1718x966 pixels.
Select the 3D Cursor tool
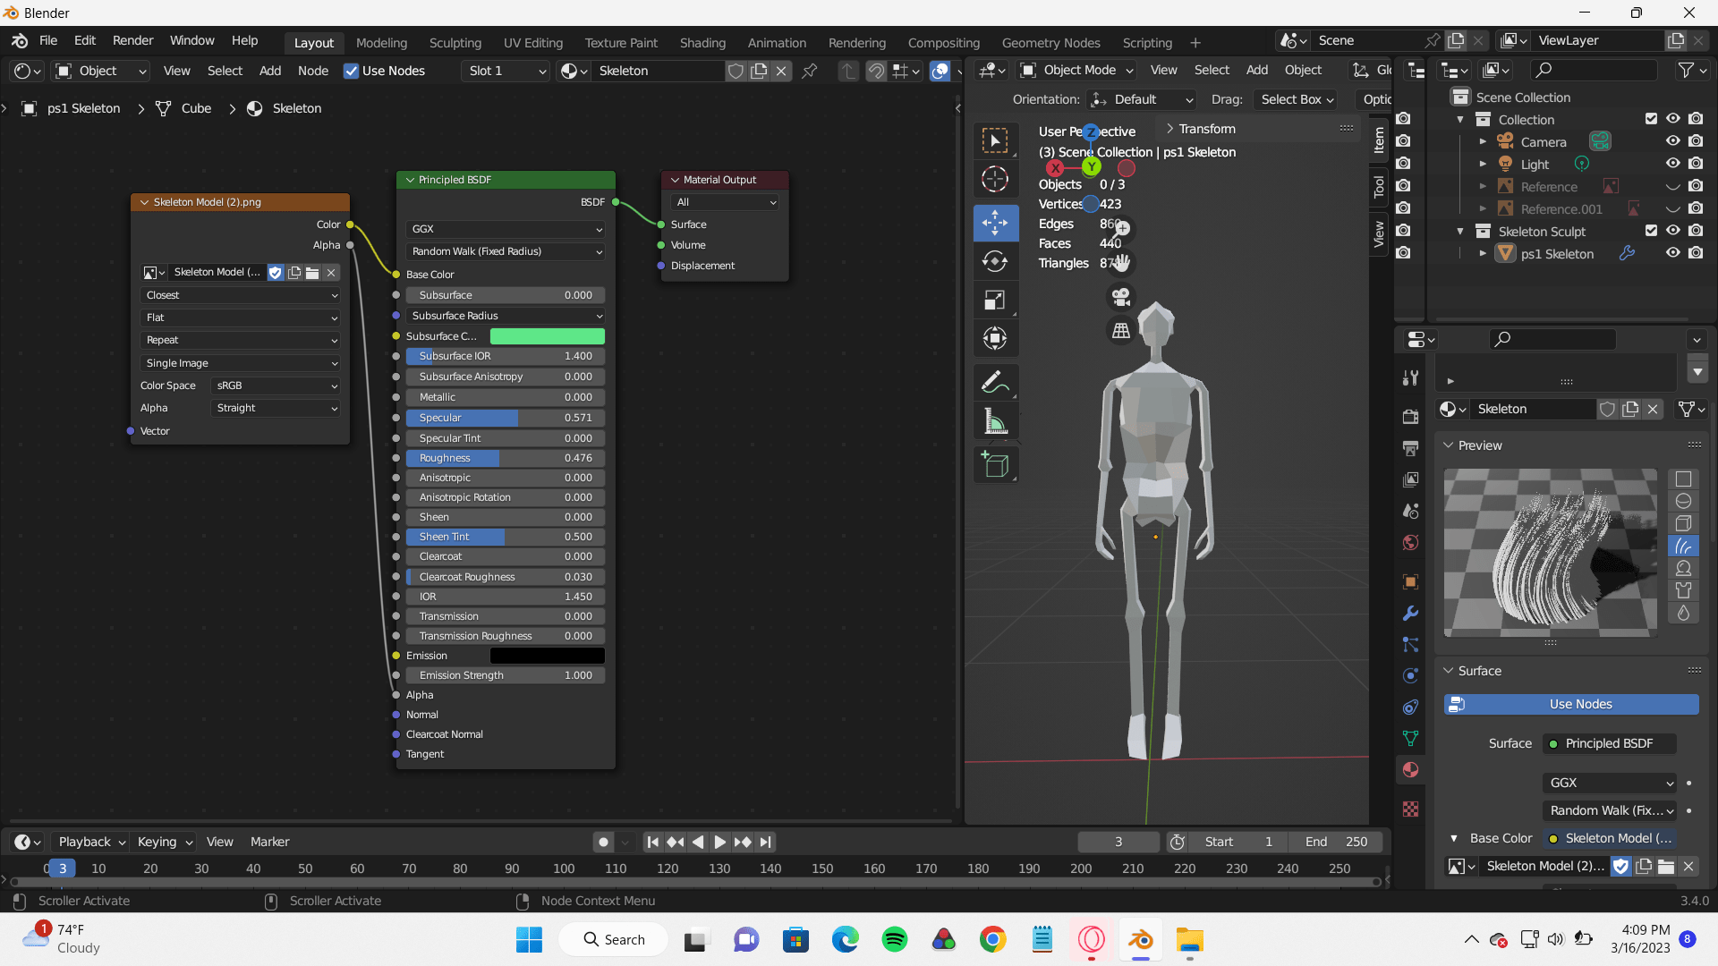tap(996, 178)
